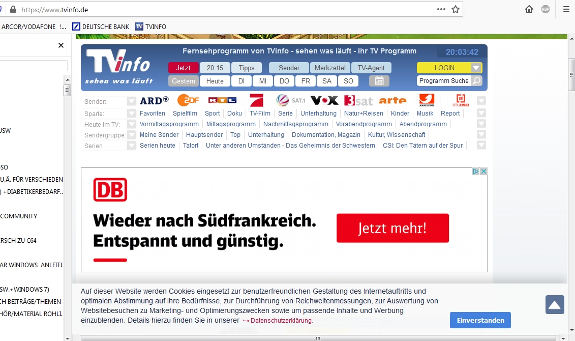This screenshot has width=575, height=341.
Task: Open the TVINFO bookmark
Action: pyautogui.click(x=150, y=26)
